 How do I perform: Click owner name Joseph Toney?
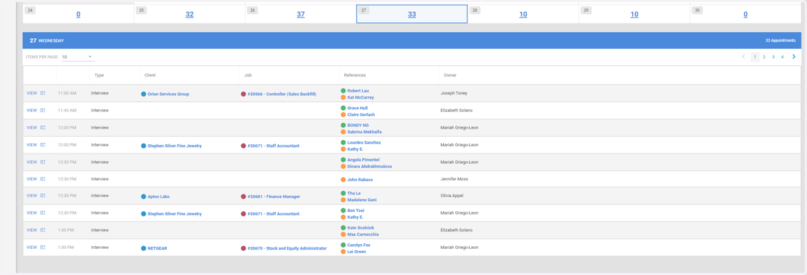454,93
